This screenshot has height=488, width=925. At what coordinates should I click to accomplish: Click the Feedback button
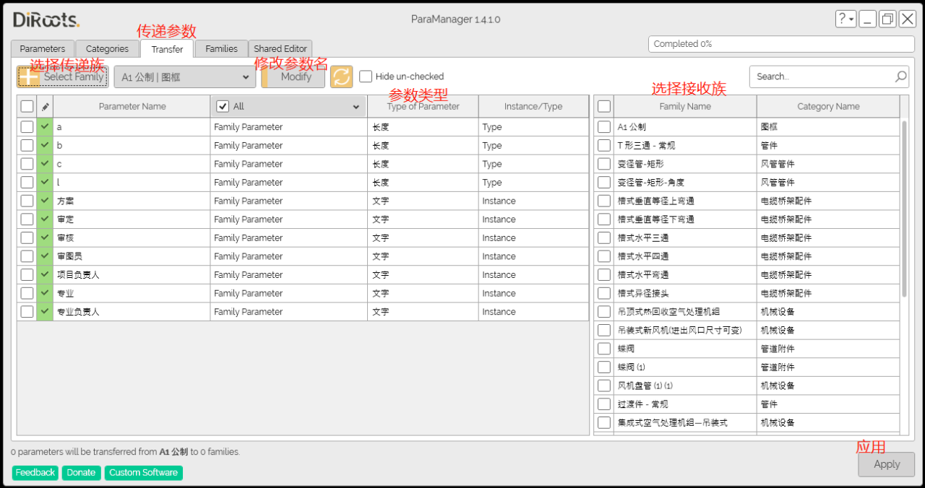click(x=35, y=473)
